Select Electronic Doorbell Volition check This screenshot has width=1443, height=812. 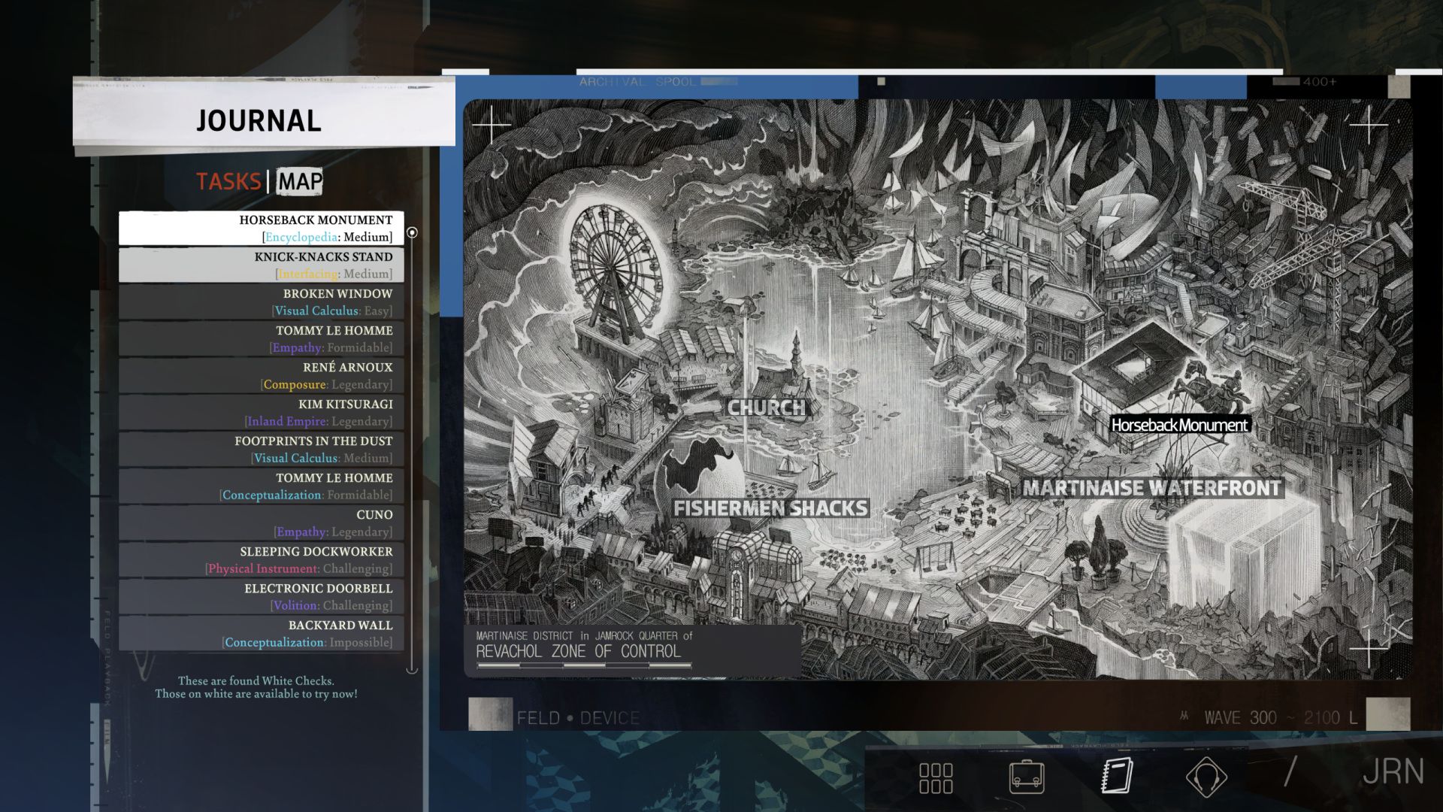[262, 596]
